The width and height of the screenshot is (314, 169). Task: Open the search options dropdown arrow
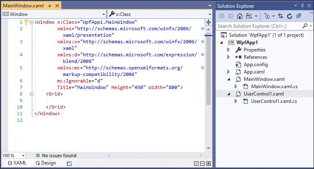311,26
